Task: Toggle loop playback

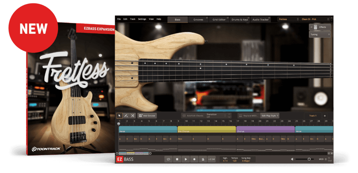Action: click(168, 159)
